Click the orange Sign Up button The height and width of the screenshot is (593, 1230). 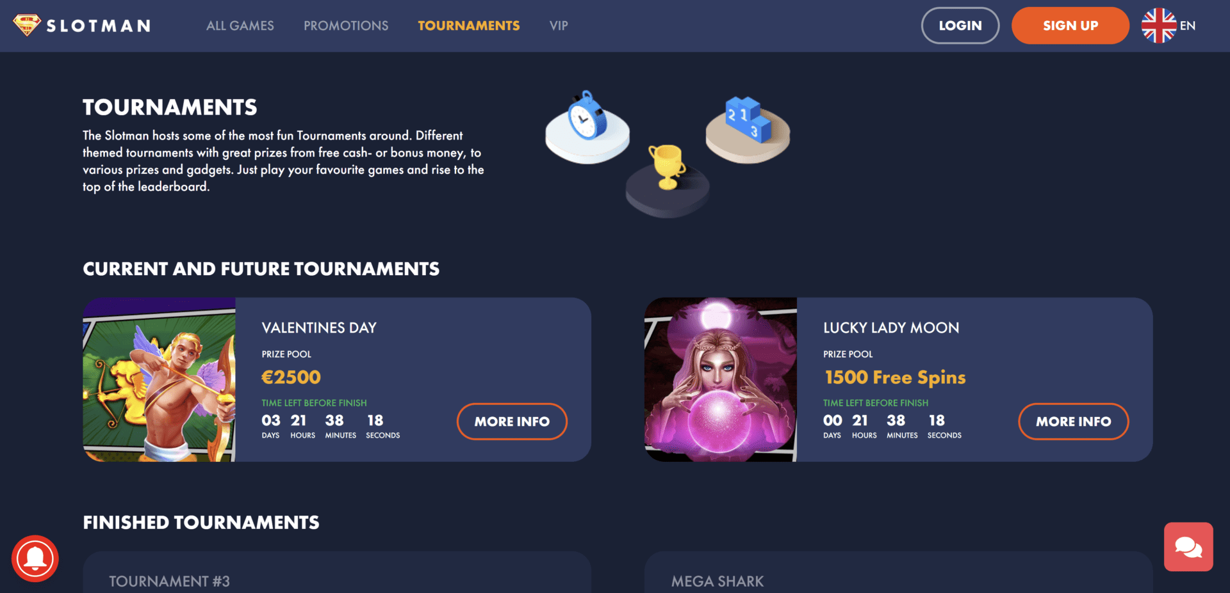1070,26
